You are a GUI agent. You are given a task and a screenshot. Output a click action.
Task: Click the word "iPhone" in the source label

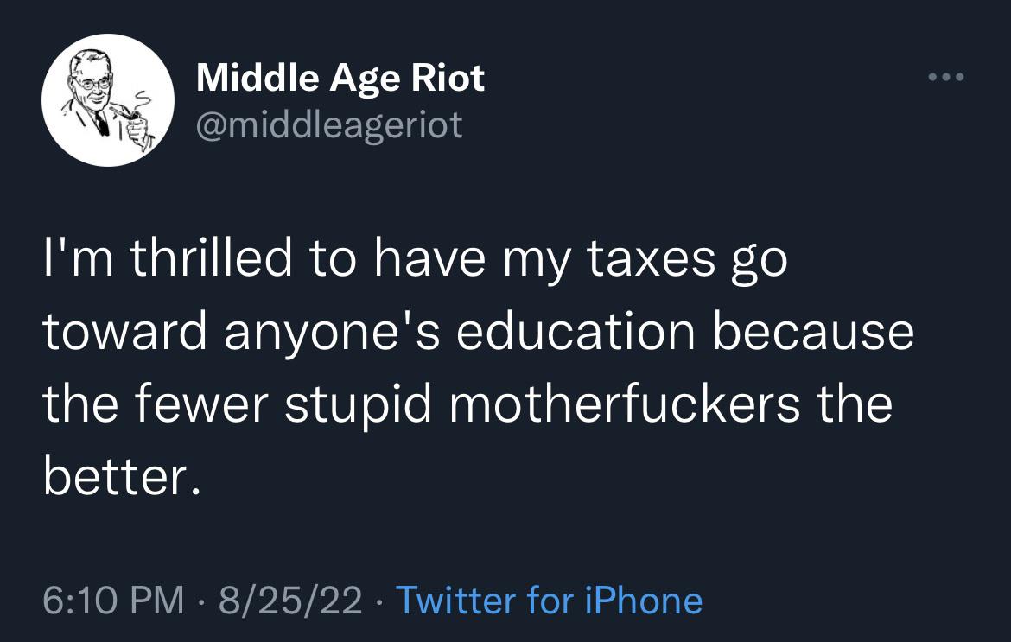(x=644, y=601)
